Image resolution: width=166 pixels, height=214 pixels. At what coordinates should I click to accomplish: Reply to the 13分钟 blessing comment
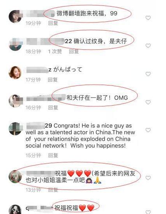coord(53,190)
